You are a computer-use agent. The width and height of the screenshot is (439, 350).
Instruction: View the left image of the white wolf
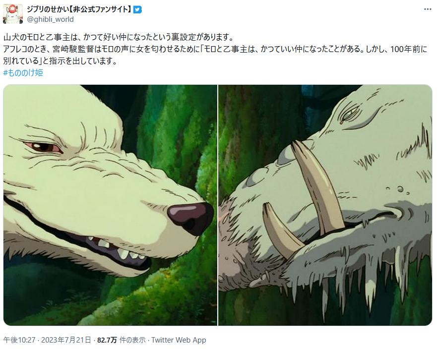point(110,205)
